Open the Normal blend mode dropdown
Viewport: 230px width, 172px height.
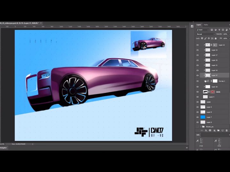pyautogui.click(x=205, y=34)
